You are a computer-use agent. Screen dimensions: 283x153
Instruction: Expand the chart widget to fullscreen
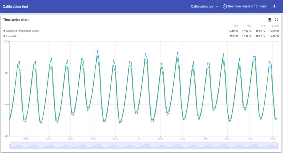[277, 20]
